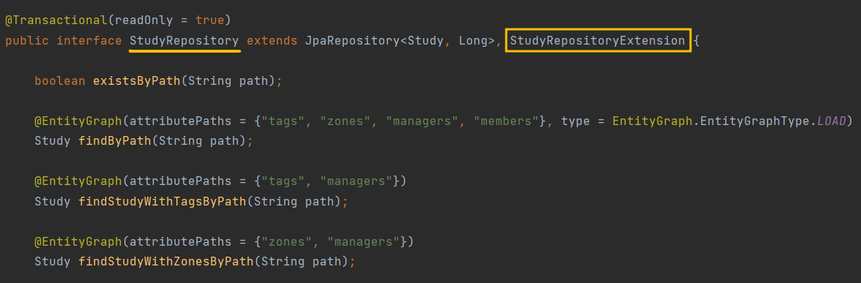Click the "tags" string in the LOAD EntityGraph
Image resolution: width=861 pixels, height=283 pixels.
click(x=283, y=121)
